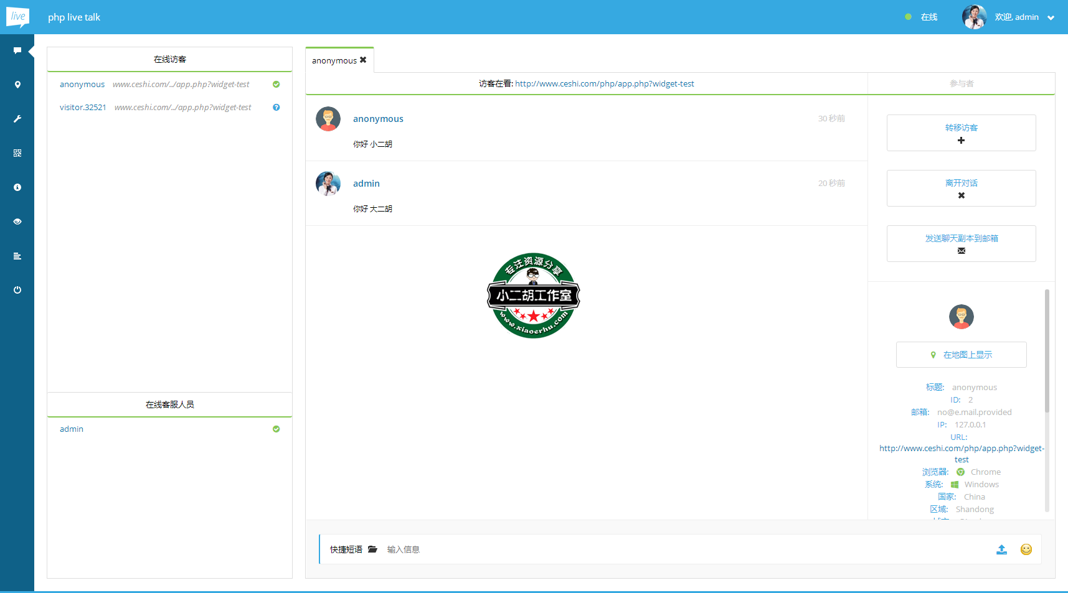Open the 快捷短语 folder icon
This screenshot has height=593, width=1068.
click(x=372, y=549)
